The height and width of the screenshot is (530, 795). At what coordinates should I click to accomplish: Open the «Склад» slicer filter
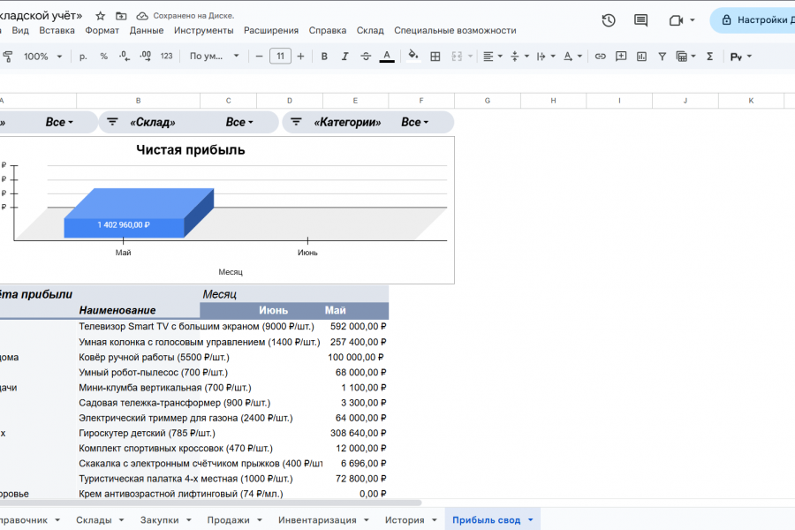tap(189, 122)
